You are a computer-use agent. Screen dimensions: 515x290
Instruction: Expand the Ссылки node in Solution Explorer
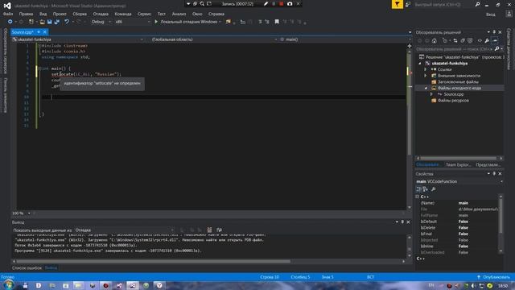(x=426, y=69)
